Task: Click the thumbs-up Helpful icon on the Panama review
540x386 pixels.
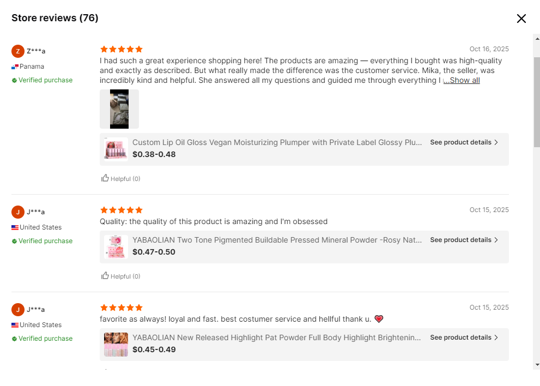Action: coord(105,178)
